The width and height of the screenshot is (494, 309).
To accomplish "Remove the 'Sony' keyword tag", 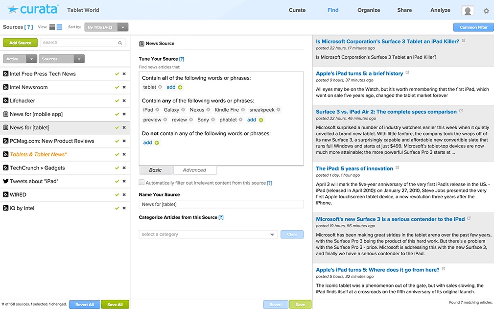I will pyautogui.click(x=213, y=119).
